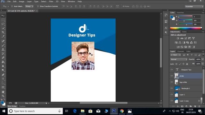
Task: Open the Character panel icon
Action: [166, 28]
